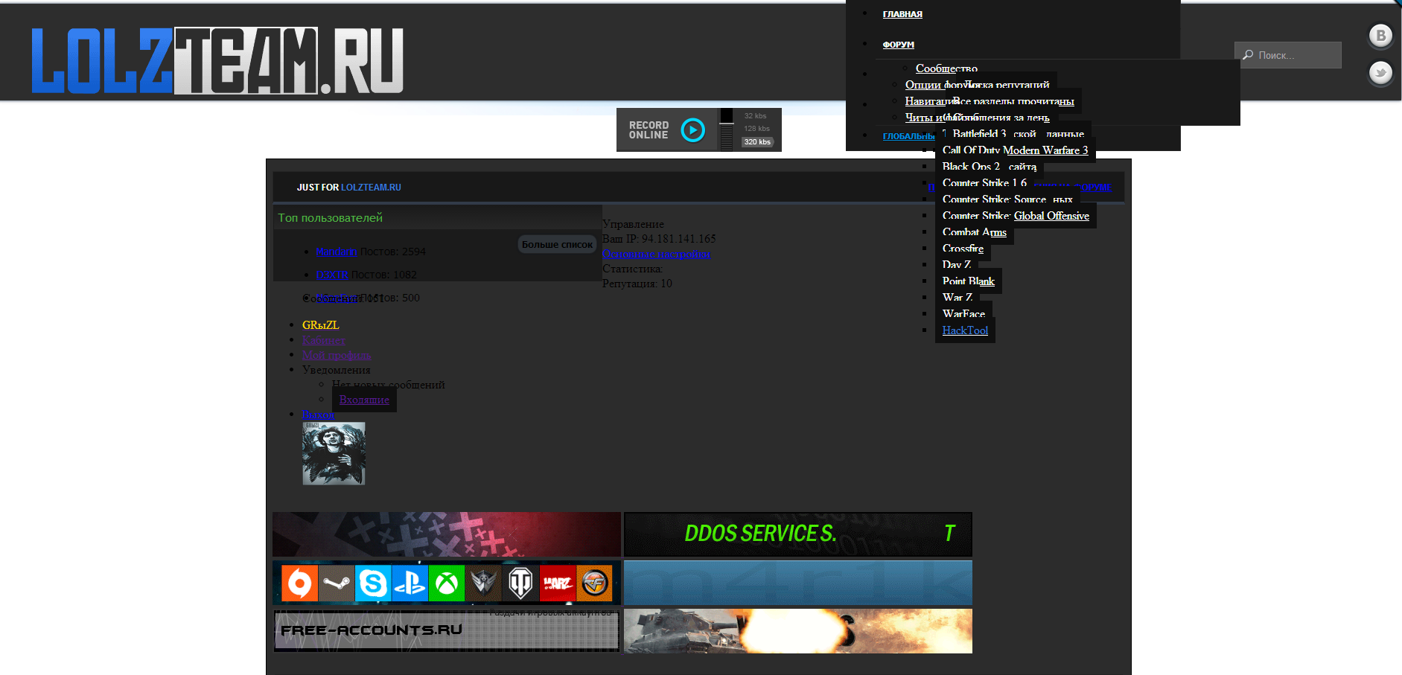Open Основные настройки link
The width and height of the screenshot is (1402, 675).
(x=656, y=254)
